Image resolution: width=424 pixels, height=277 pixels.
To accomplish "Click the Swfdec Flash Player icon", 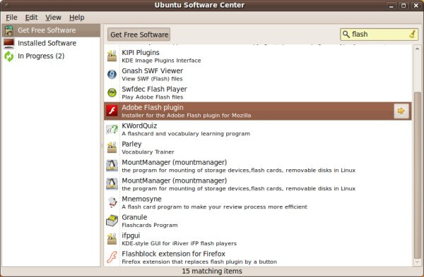I will 112,93.
